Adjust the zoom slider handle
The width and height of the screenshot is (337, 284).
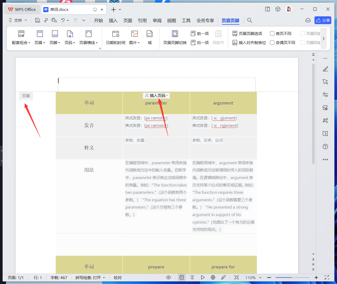click(293, 278)
